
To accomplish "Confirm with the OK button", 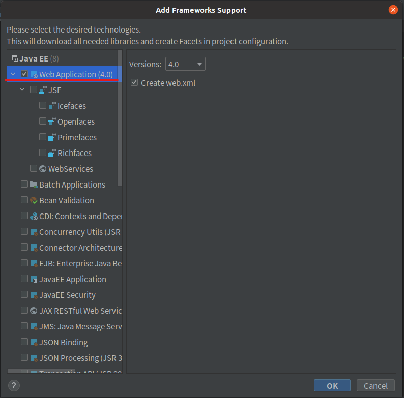I will pyautogui.click(x=332, y=385).
